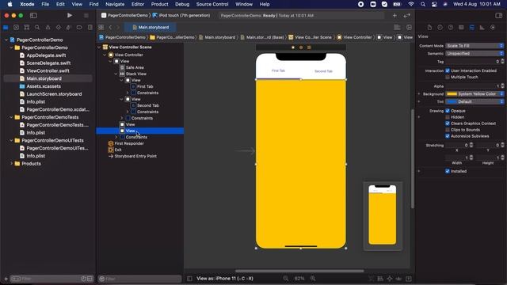The height and width of the screenshot is (285, 507).
Task: Open the Library with plus icon
Action: click(395, 16)
